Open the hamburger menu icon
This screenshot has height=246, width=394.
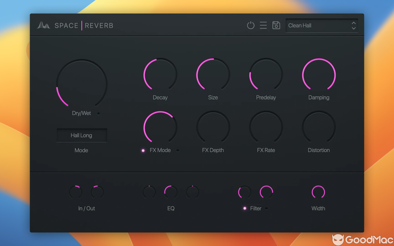coord(263,26)
